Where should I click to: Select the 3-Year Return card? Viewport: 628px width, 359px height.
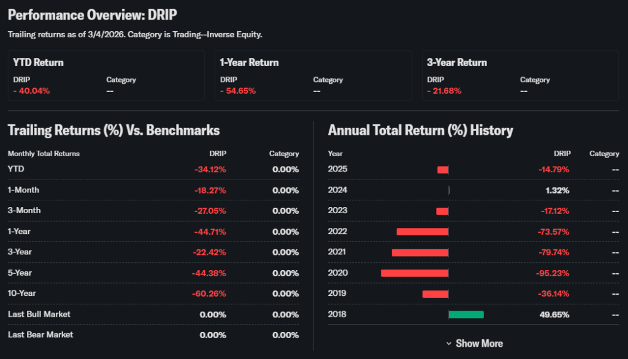tap(520, 75)
